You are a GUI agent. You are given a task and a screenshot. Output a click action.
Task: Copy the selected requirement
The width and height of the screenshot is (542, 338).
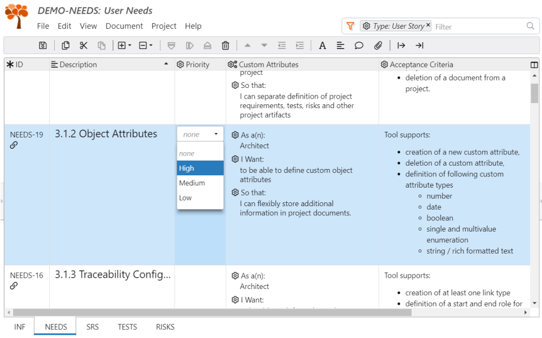65,45
